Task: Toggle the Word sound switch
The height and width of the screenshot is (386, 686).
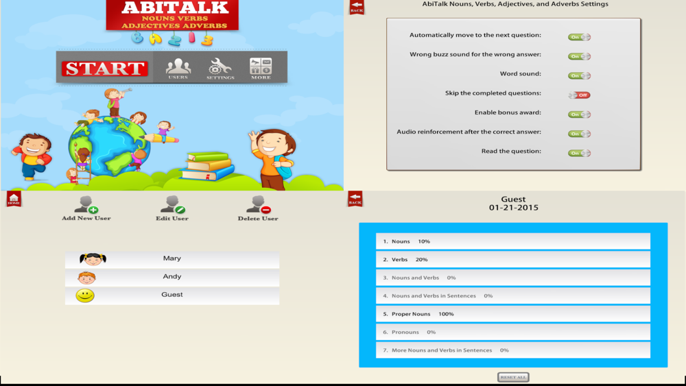Action: (579, 75)
